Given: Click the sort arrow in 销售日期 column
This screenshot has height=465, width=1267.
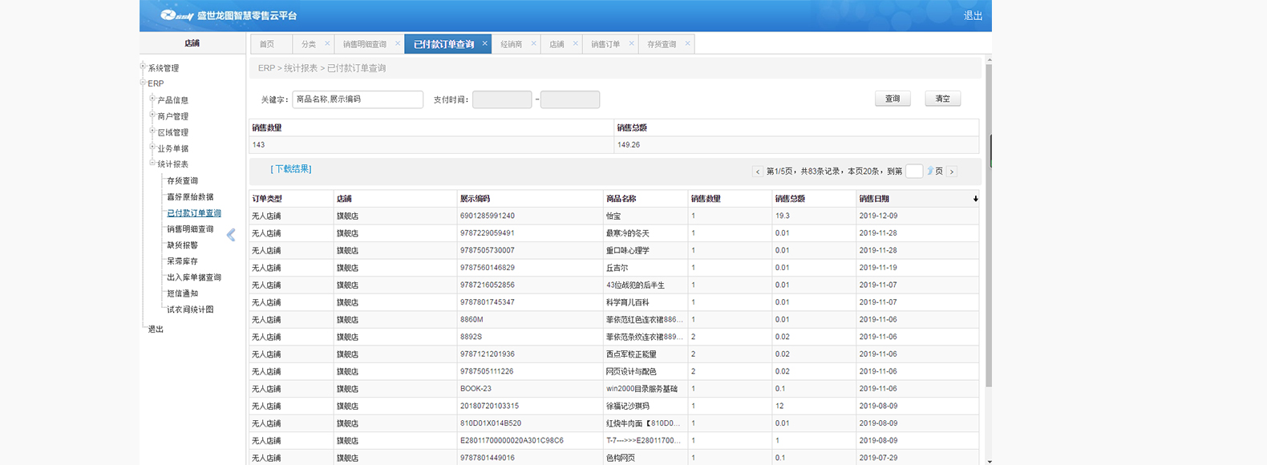Looking at the screenshot, I should pos(975,199).
